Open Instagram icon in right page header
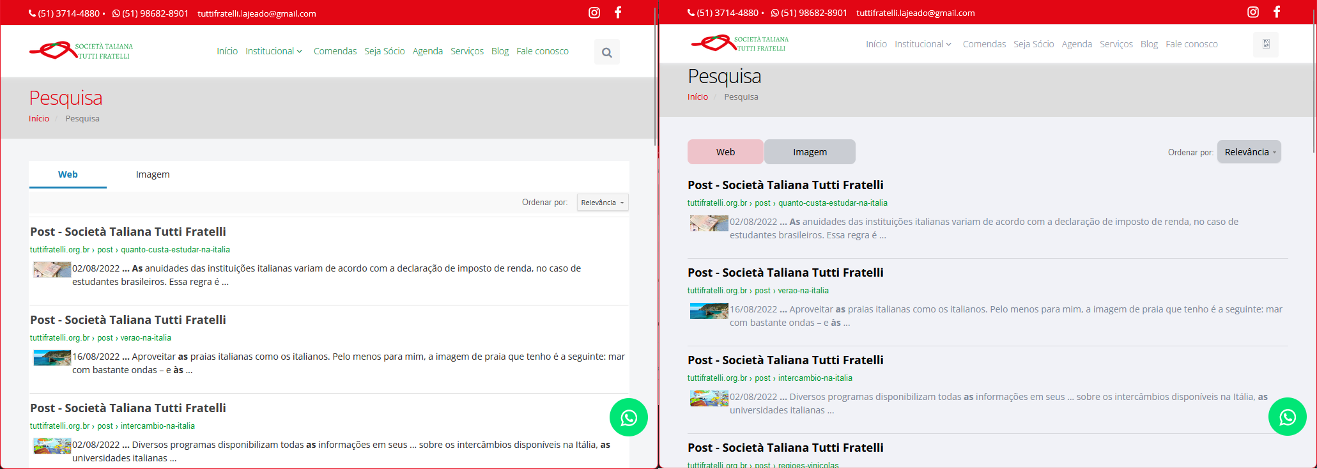The image size is (1317, 469). [x=1253, y=12]
